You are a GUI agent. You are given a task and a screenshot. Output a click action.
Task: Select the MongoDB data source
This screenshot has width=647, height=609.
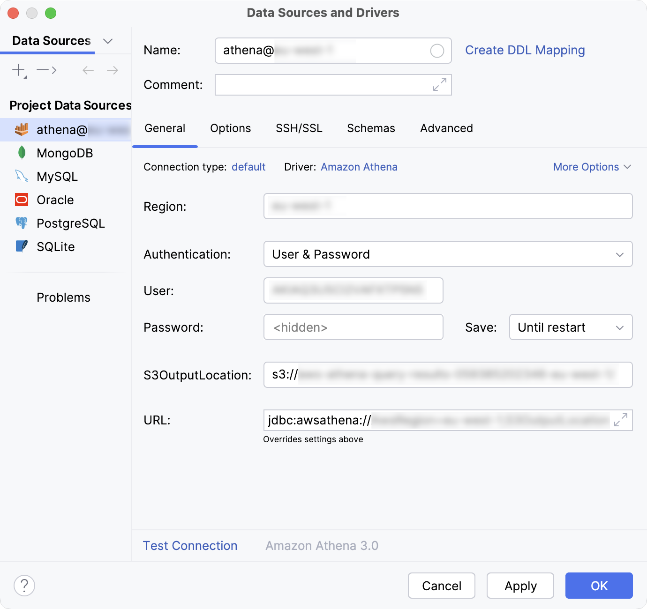pyautogui.click(x=65, y=153)
